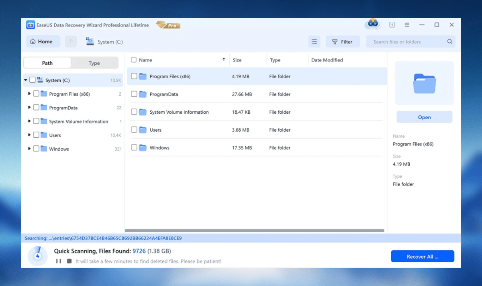The height and width of the screenshot is (286, 482).
Task: Check the Windows tree checkbox
Action: (x=36, y=149)
